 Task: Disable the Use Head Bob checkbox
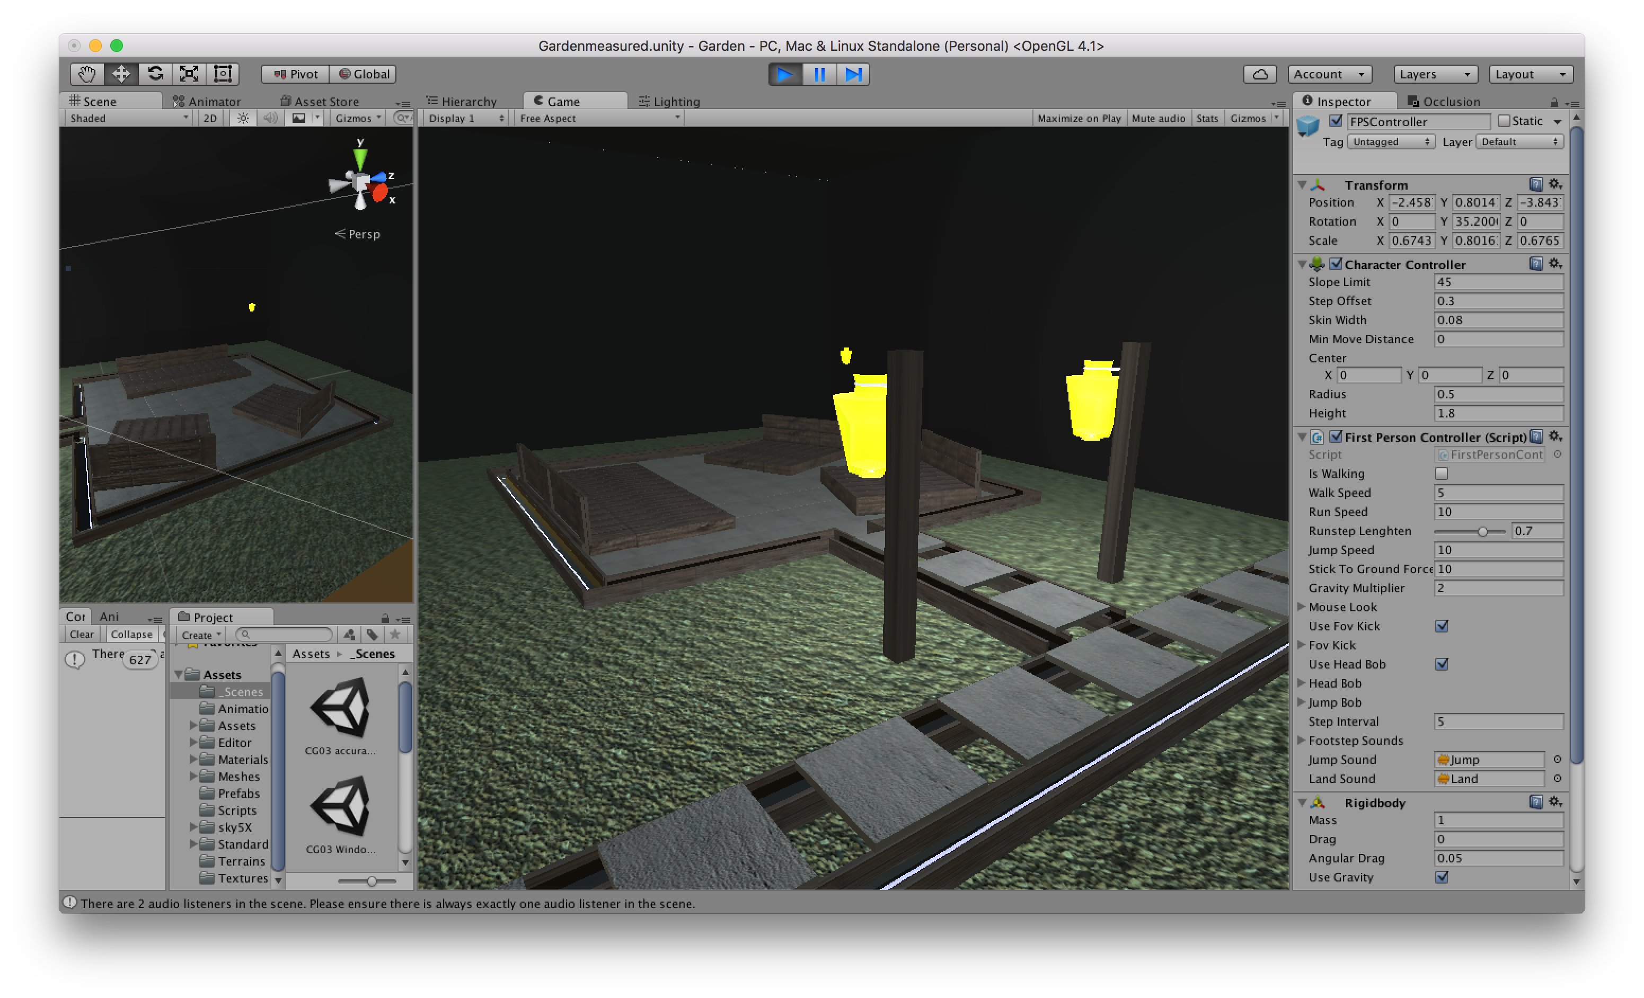[x=1441, y=664]
